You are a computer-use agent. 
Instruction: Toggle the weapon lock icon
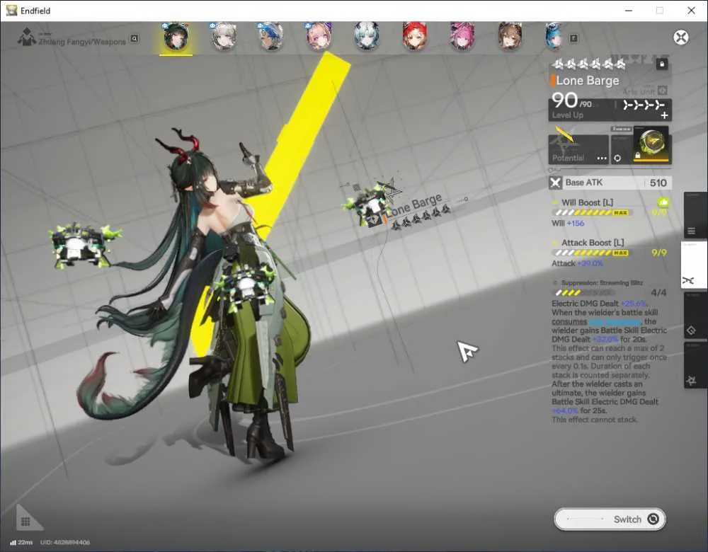662,64
